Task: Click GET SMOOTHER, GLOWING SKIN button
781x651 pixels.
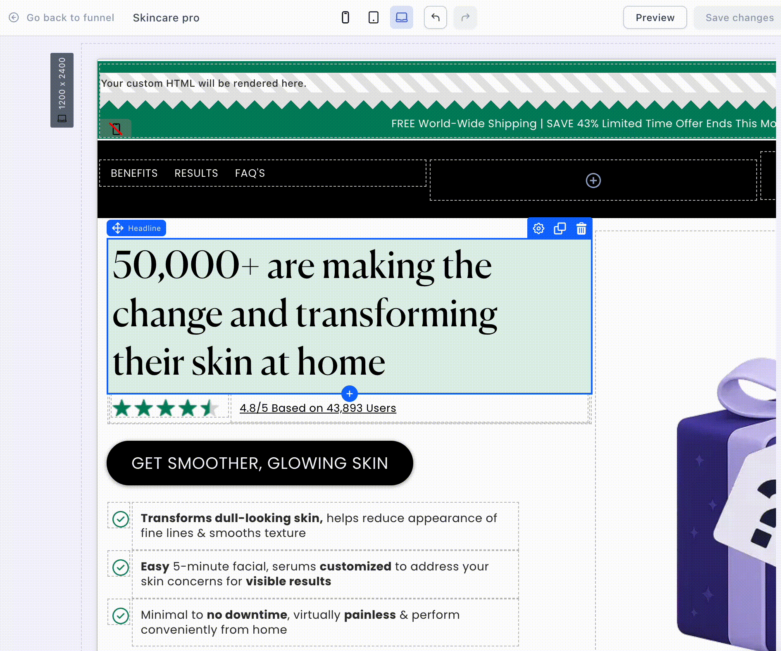Action: (260, 463)
